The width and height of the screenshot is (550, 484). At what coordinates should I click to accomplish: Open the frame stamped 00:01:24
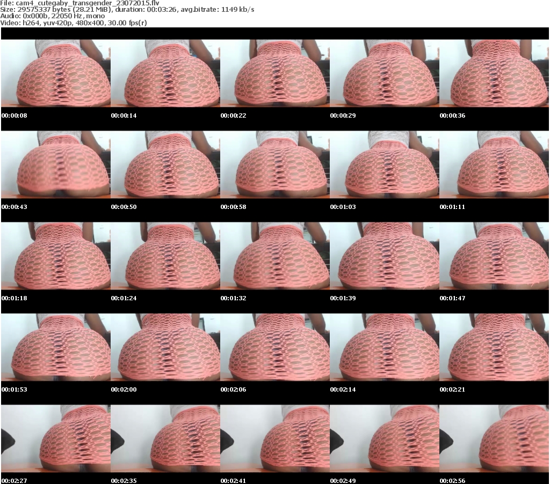pos(165,256)
